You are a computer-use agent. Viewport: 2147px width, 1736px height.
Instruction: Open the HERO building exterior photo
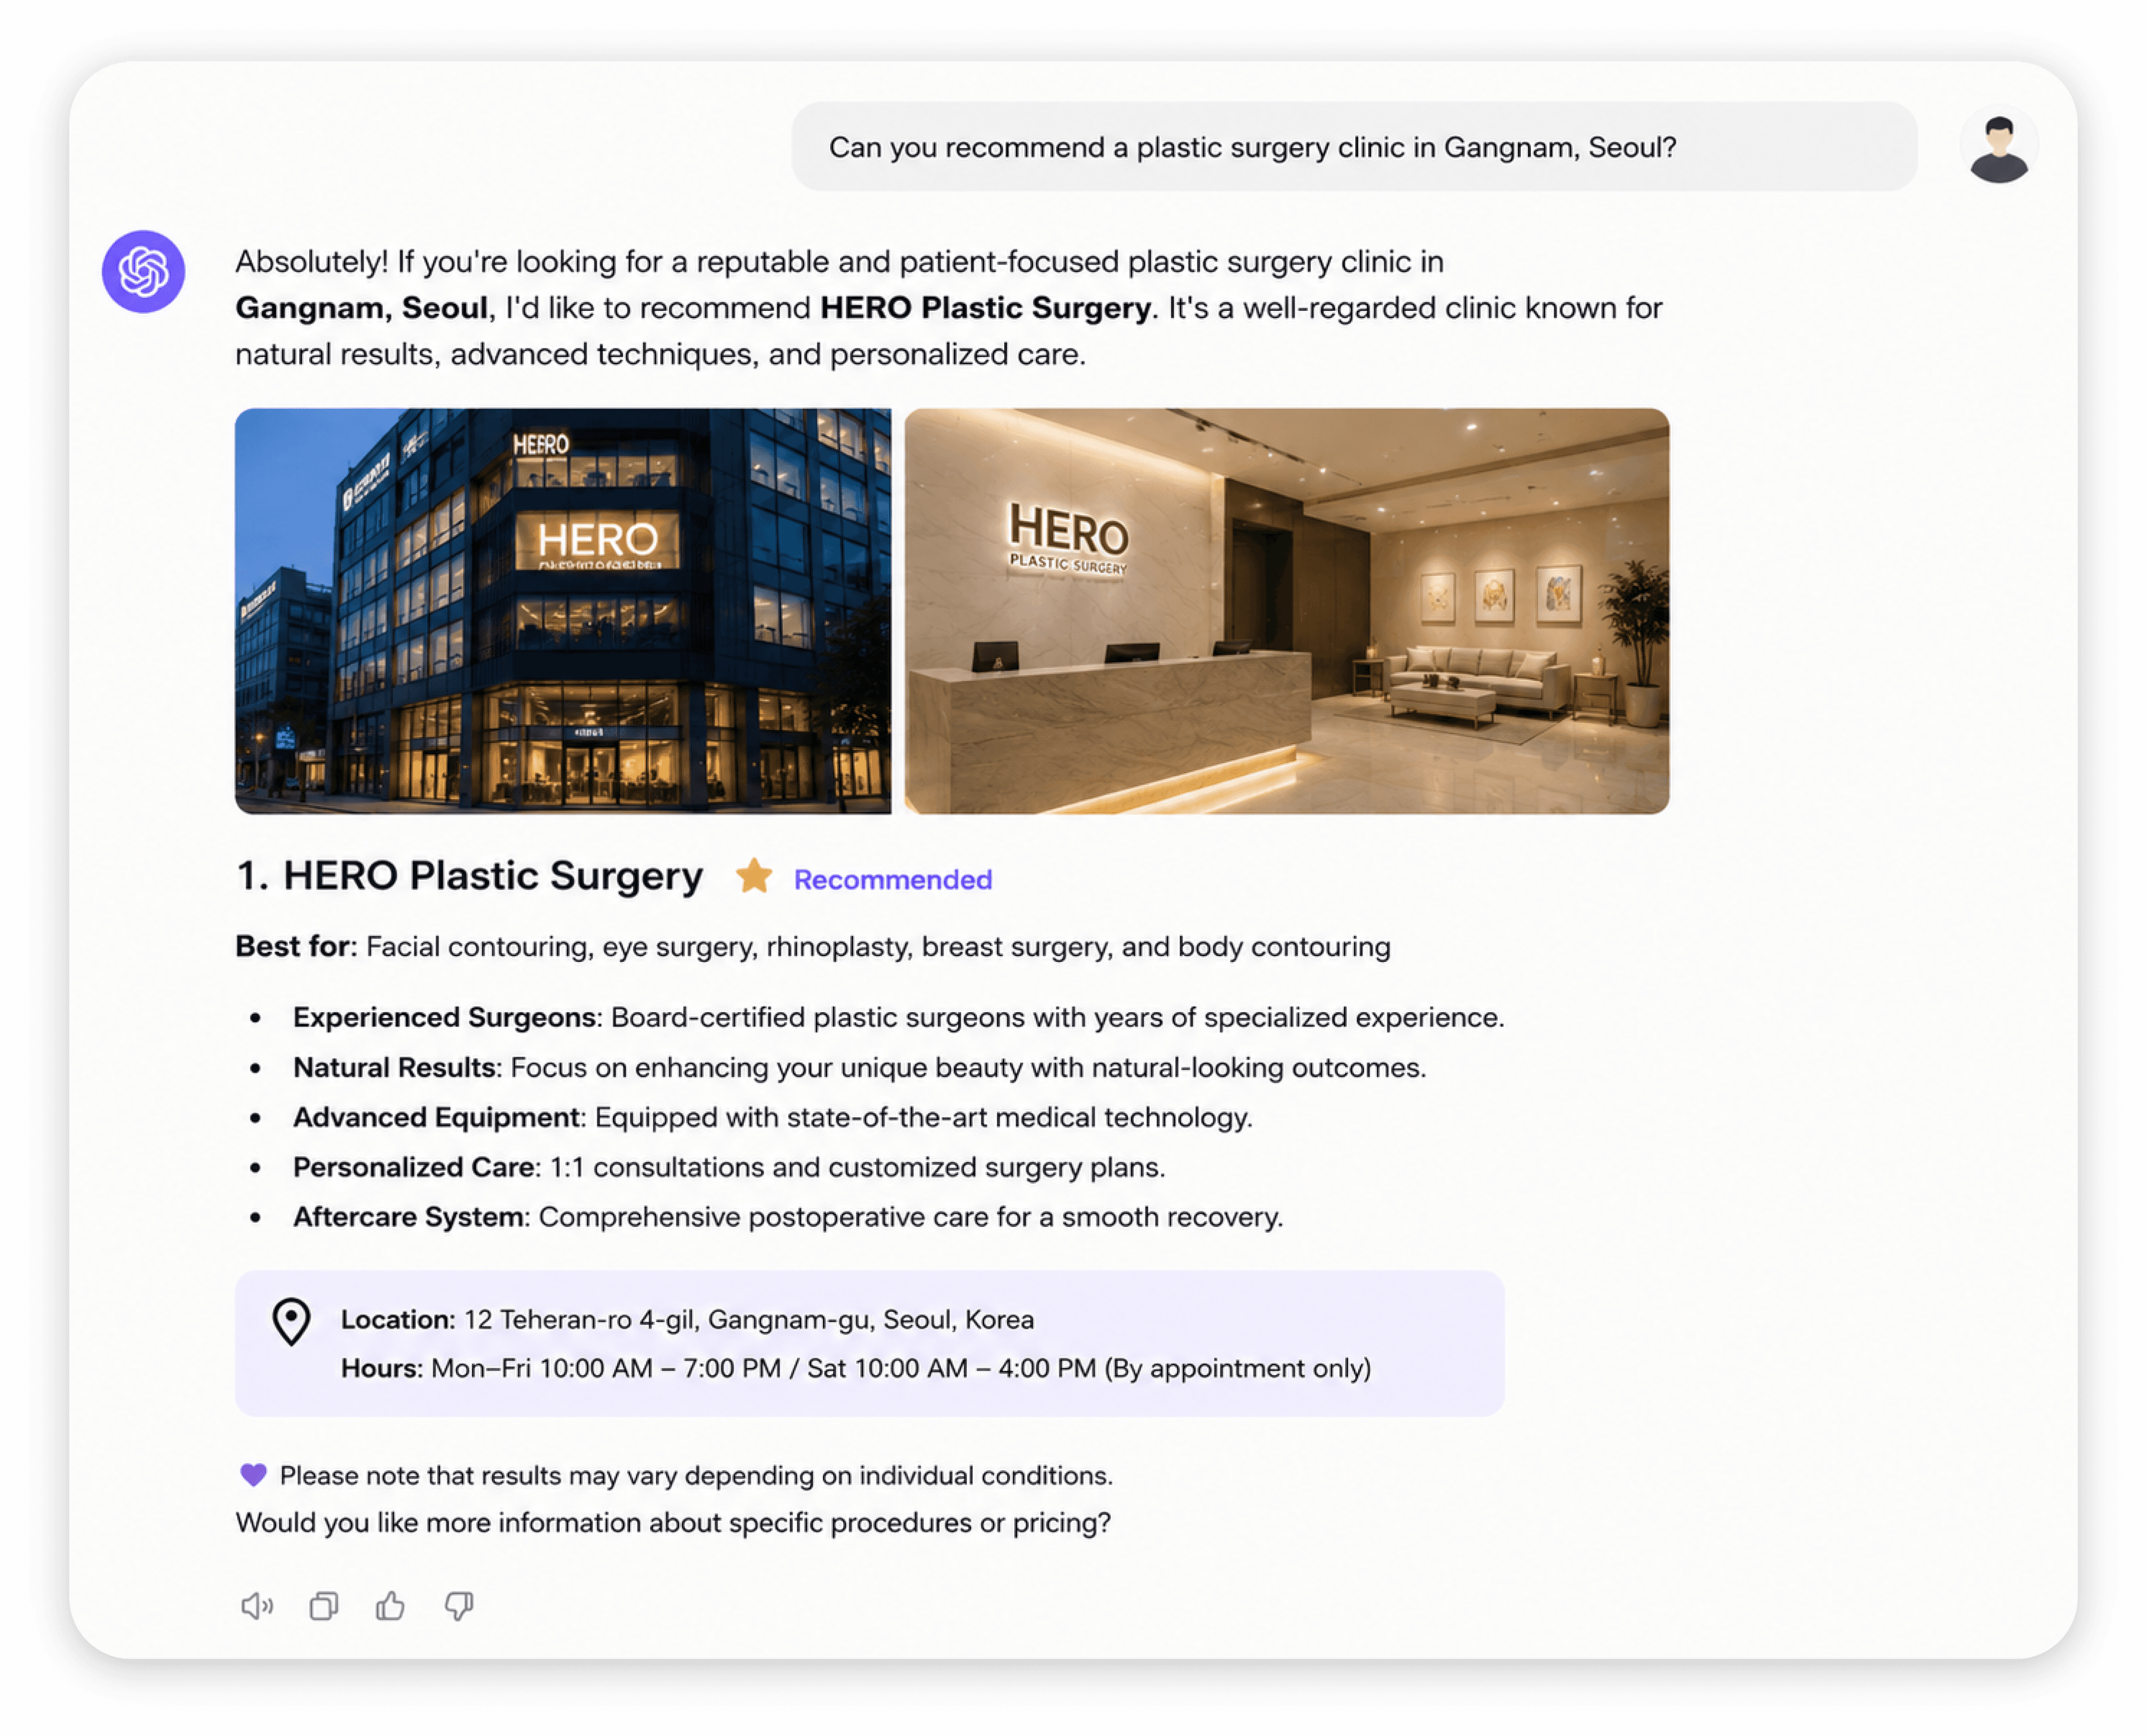point(562,611)
